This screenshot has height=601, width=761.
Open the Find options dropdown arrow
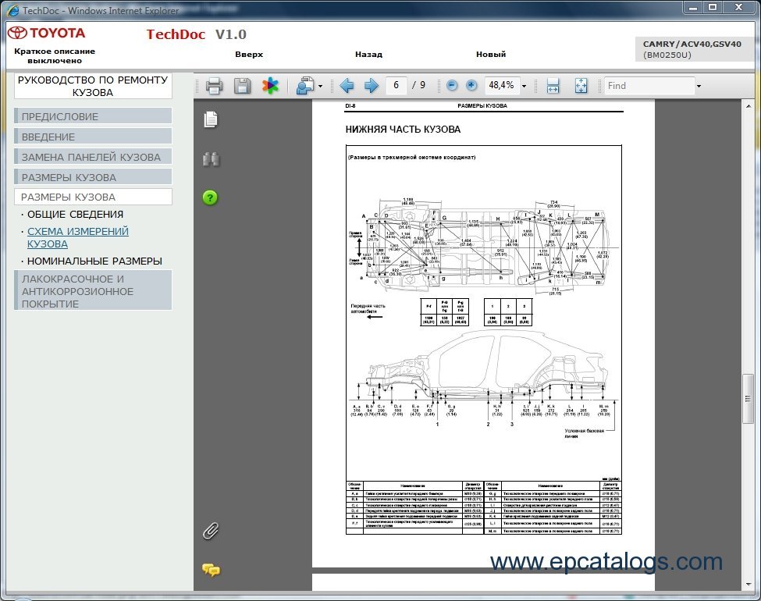point(699,87)
